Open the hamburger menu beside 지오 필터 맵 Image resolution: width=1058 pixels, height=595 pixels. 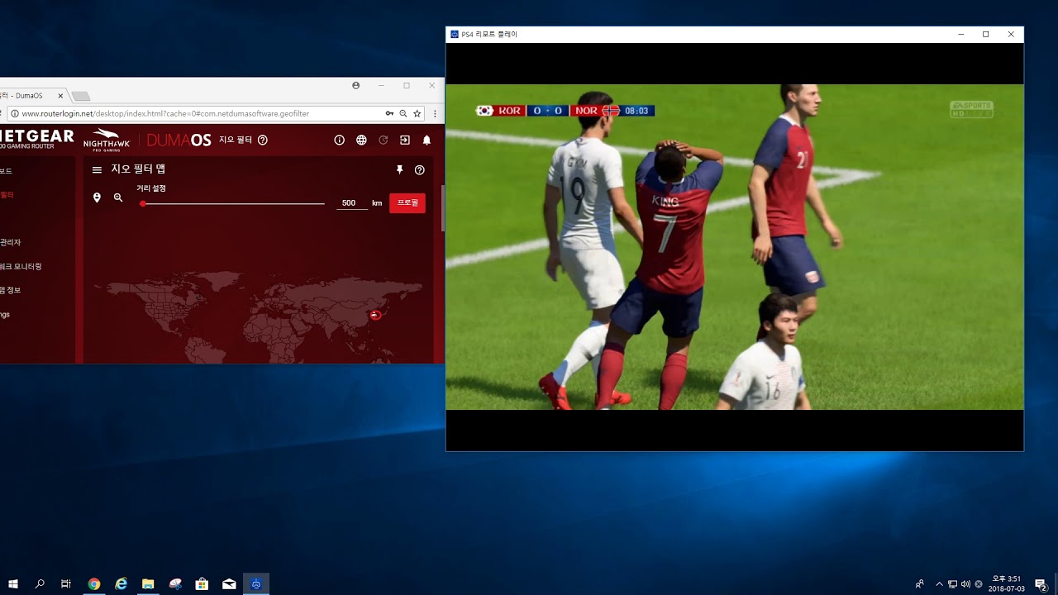tap(97, 169)
